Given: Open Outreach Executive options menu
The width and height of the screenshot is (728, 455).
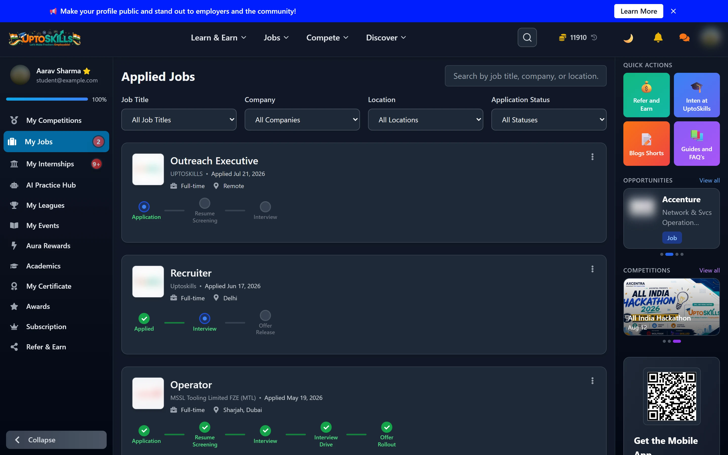Looking at the screenshot, I should [x=592, y=157].
